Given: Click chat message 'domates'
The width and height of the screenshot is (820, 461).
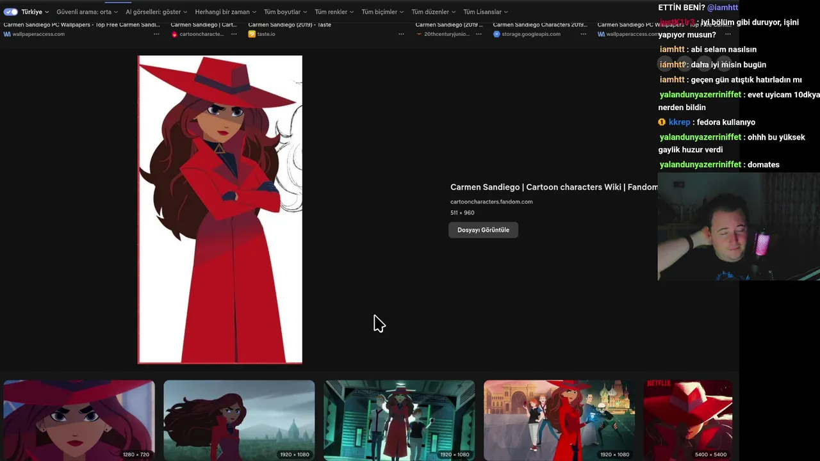Looking at the screenshot, I should tap(764, 165).
